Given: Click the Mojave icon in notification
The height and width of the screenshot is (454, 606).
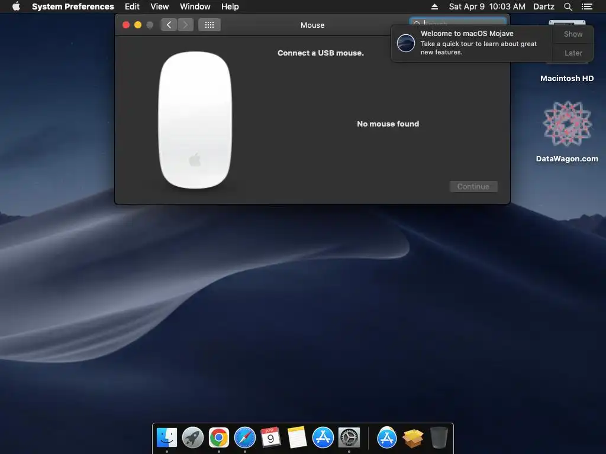Looking at the screenshot, I should (406, 43).
